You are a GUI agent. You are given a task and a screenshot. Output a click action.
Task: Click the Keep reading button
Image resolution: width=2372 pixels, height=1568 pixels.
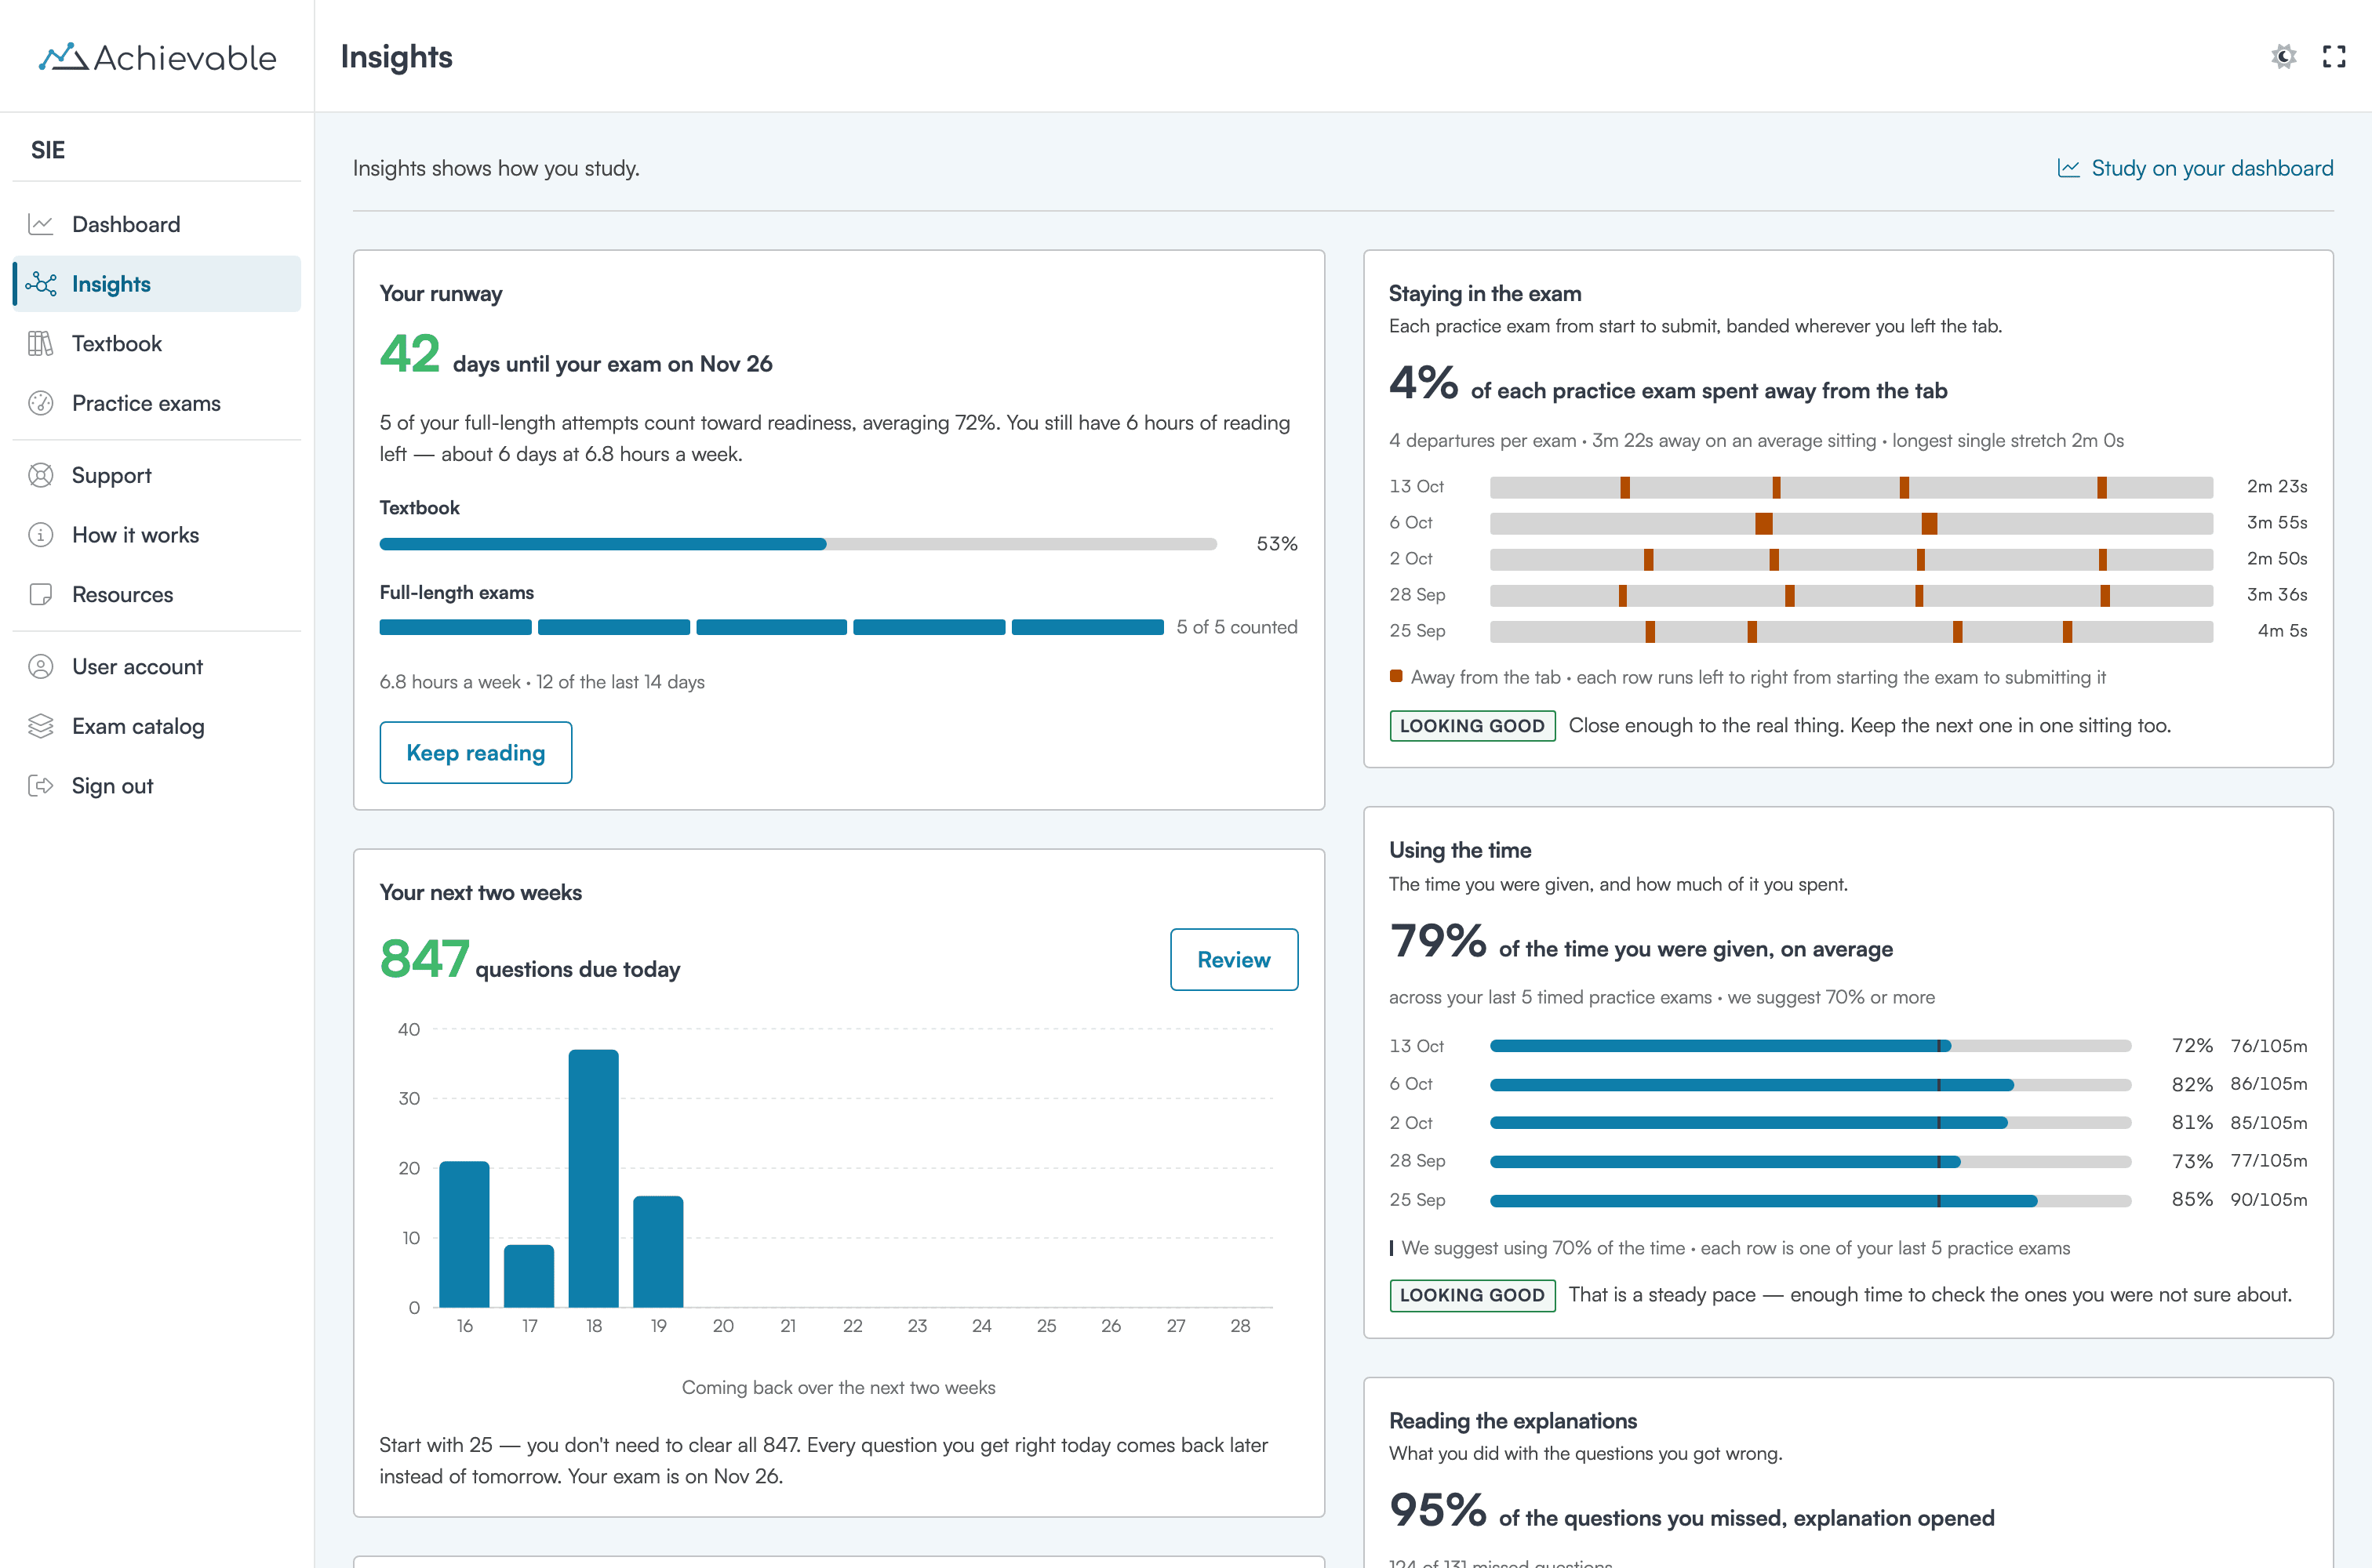point(476,753)
